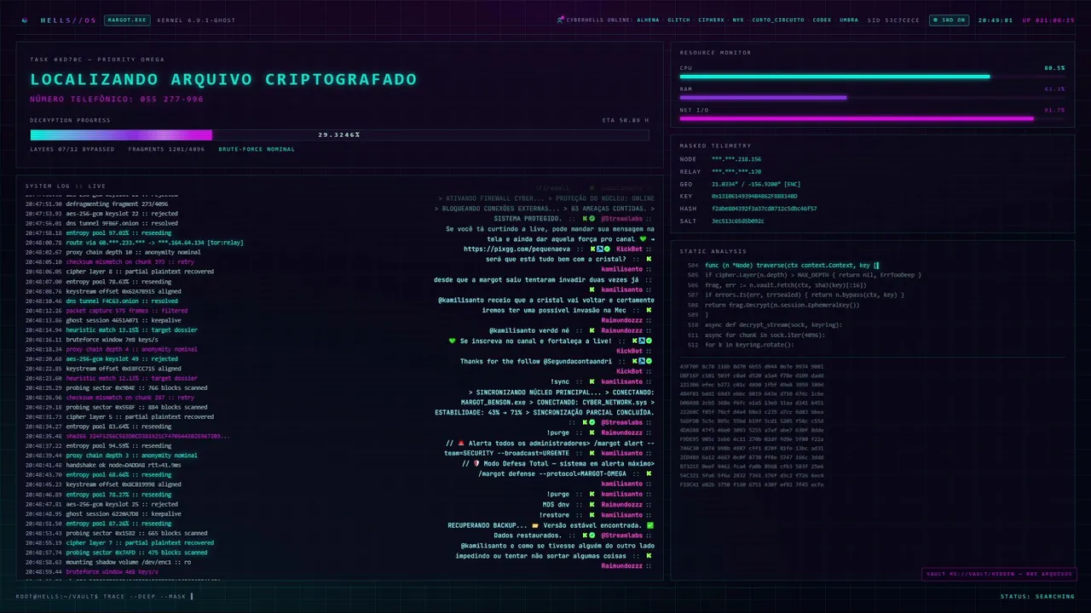The height and width of the screenshot is (613, 1091).
Task: Click the Kick badge after 'team=SECURITY --broadcast=URGENTE'
Action: (x=591, y=454)
